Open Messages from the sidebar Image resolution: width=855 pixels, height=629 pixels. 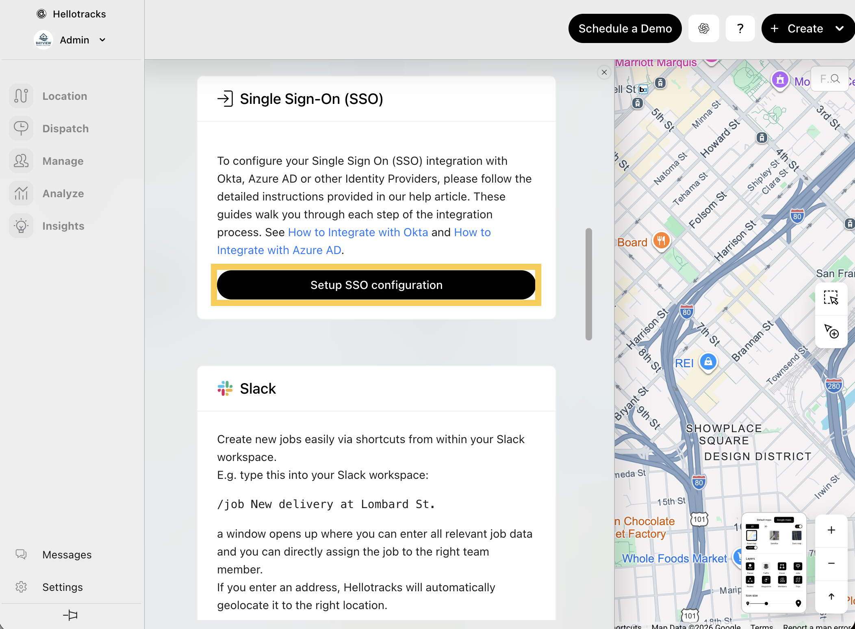click(x=67, y=555)
